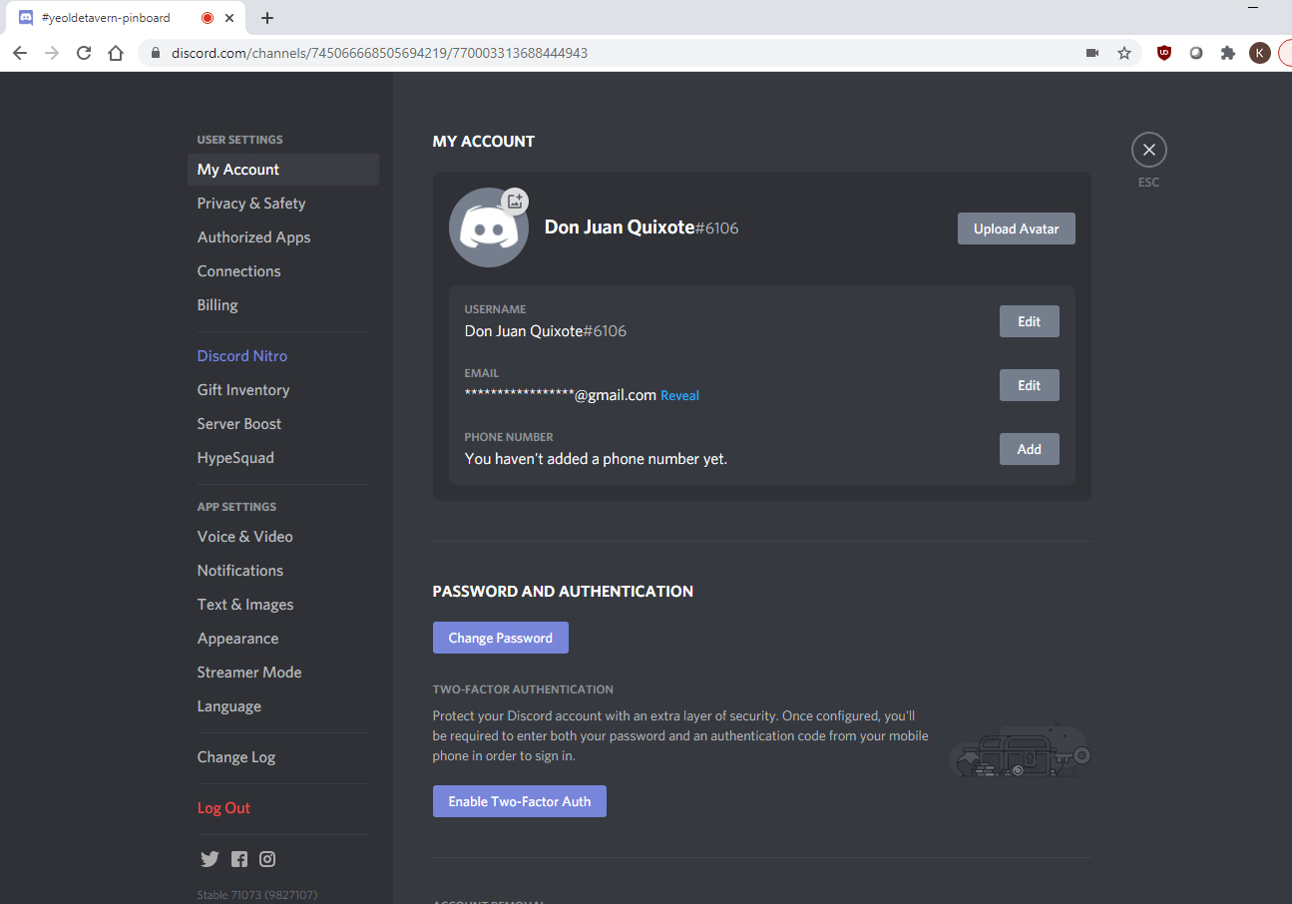1292x904 pixels.
Task: Open the browser extensions puzzle icon
Action: [x=1228, y=53]
